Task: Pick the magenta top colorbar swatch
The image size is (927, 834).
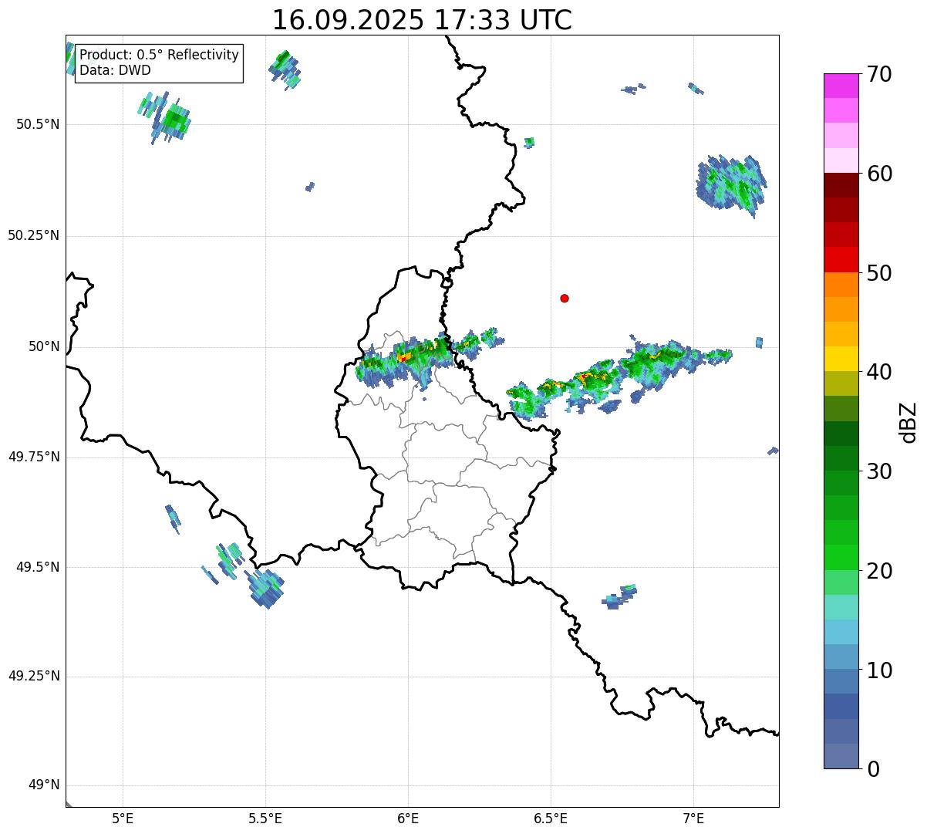Action: tap(841, 86)
